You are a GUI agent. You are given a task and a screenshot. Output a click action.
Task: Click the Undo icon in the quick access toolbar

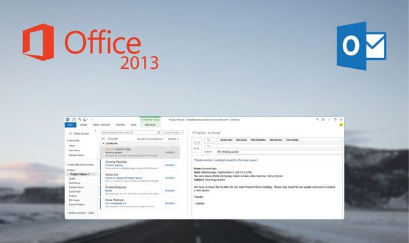click(80, 119)
